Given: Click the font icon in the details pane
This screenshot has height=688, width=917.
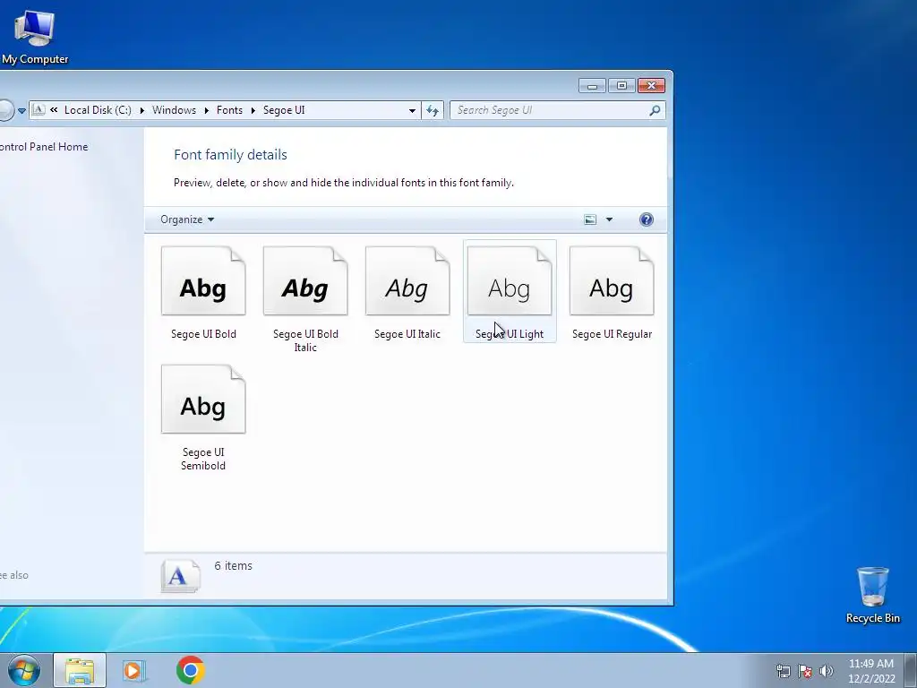Looking at the screenshot, I should 179,577.
